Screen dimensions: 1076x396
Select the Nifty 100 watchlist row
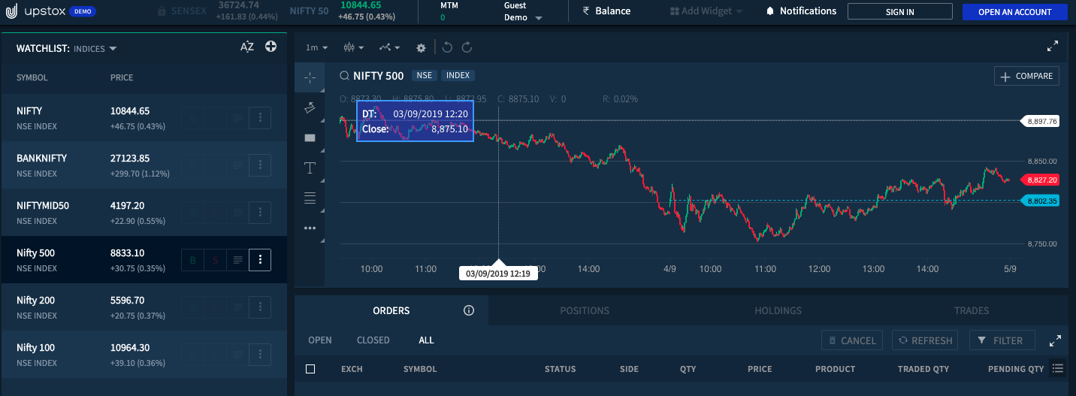[x=143, y=355]
